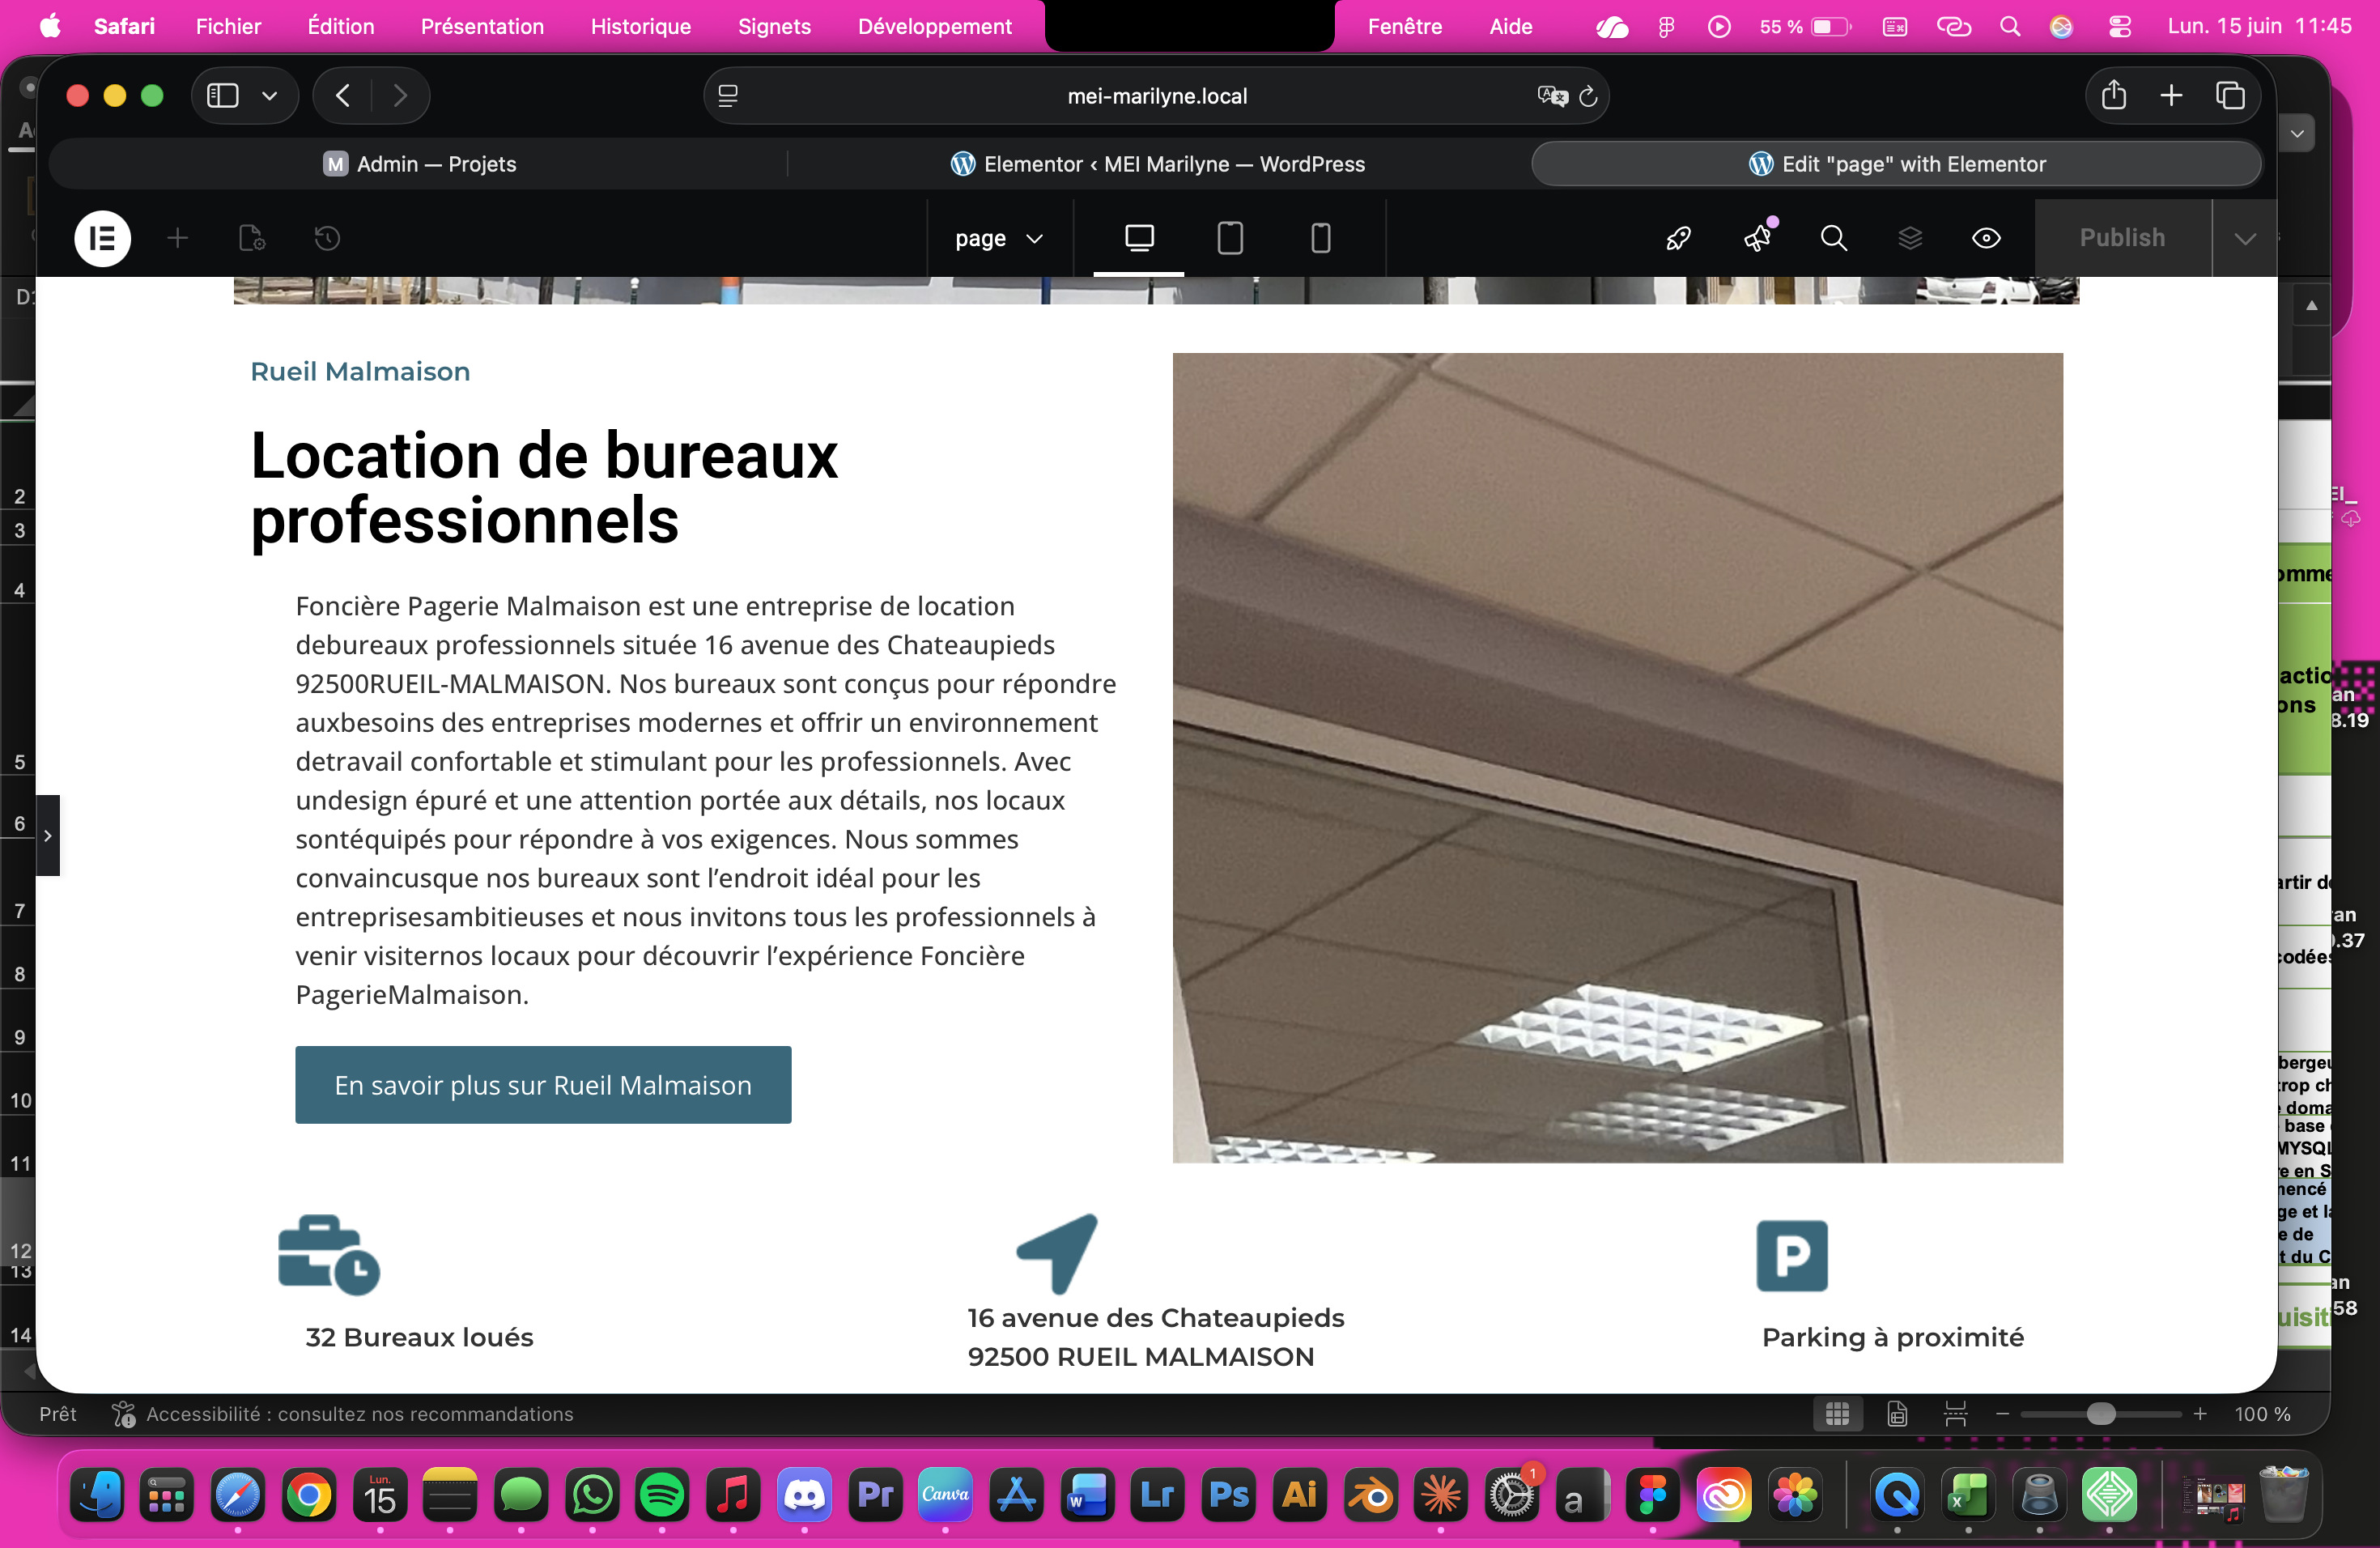This screenshot has width=2380, height=1548.
Task: Click En savoir plus sur Rueil Malmaison
Action: (543, 1085)
